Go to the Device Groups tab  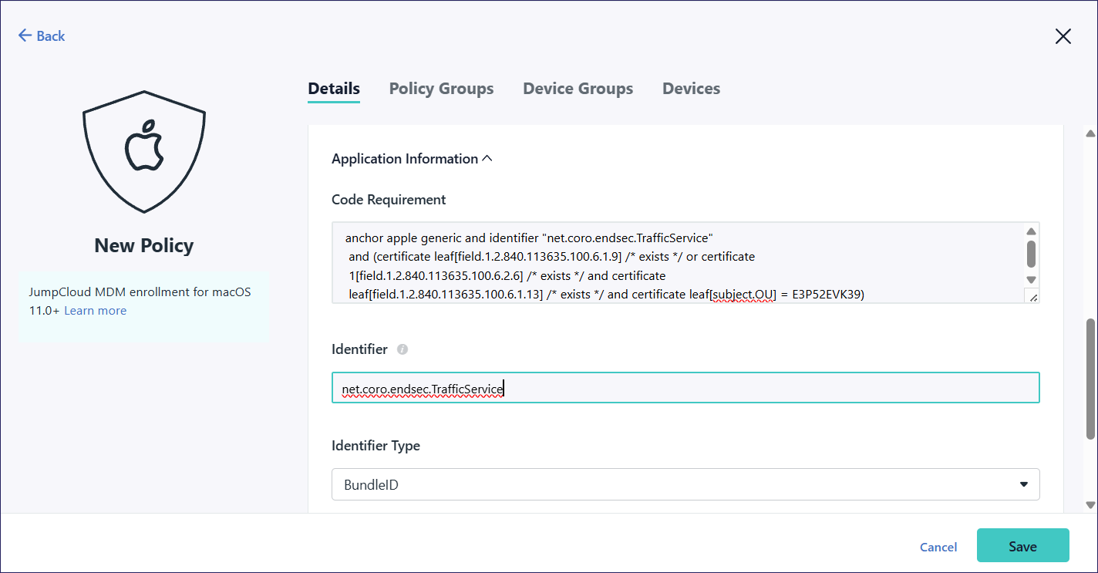[x=578, y=89]
